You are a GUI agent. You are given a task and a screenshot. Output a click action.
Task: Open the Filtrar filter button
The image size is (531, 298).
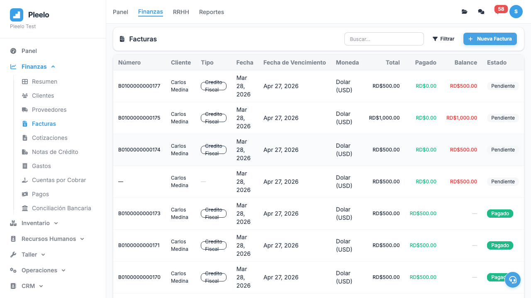pos(443,39)
